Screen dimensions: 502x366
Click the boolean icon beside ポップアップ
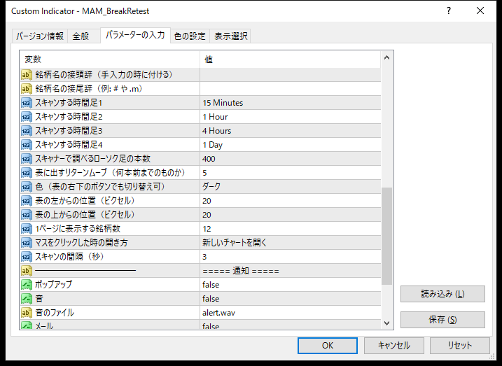[27, 285]
